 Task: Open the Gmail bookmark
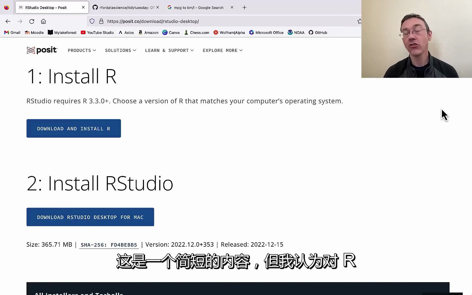(x=12, y=33)
